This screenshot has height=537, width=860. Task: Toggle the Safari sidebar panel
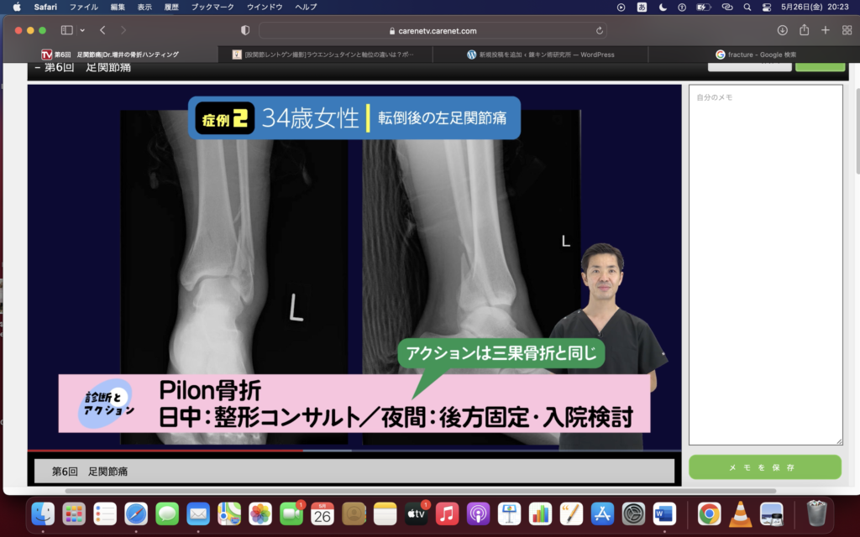click(66, 30)
